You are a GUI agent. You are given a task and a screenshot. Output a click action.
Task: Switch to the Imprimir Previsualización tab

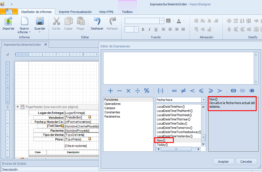(x=75, y=12)
